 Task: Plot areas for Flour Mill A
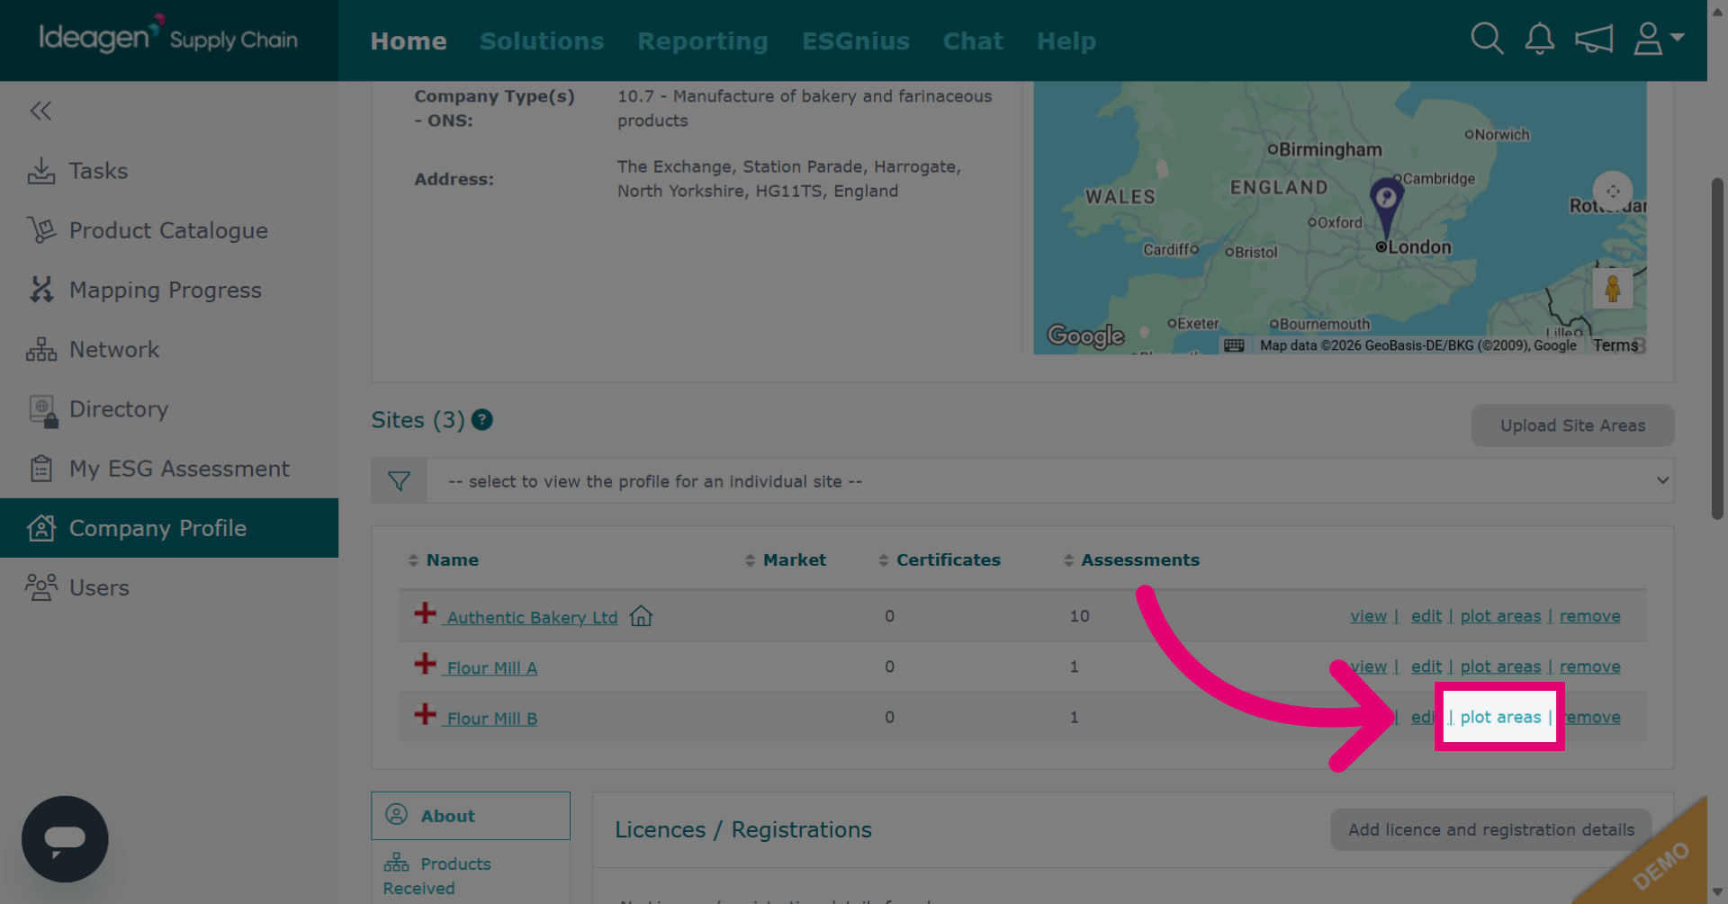click(1500, 667)
